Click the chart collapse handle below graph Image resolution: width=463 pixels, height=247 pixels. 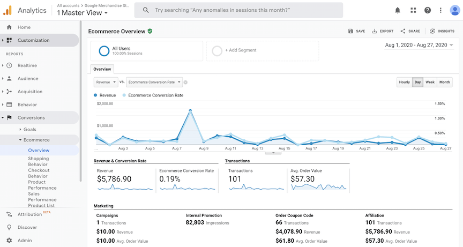point(273,153)
